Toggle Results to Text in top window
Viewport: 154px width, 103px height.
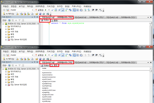[74, 10]
